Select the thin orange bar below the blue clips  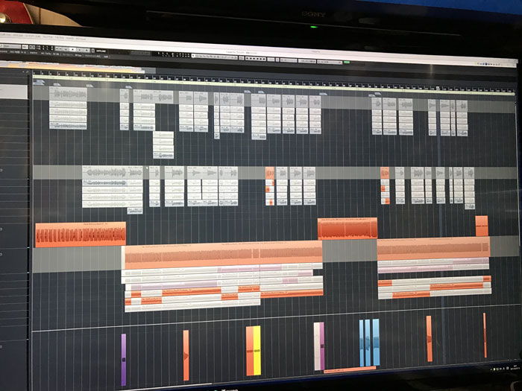click(x=350, y=369)
